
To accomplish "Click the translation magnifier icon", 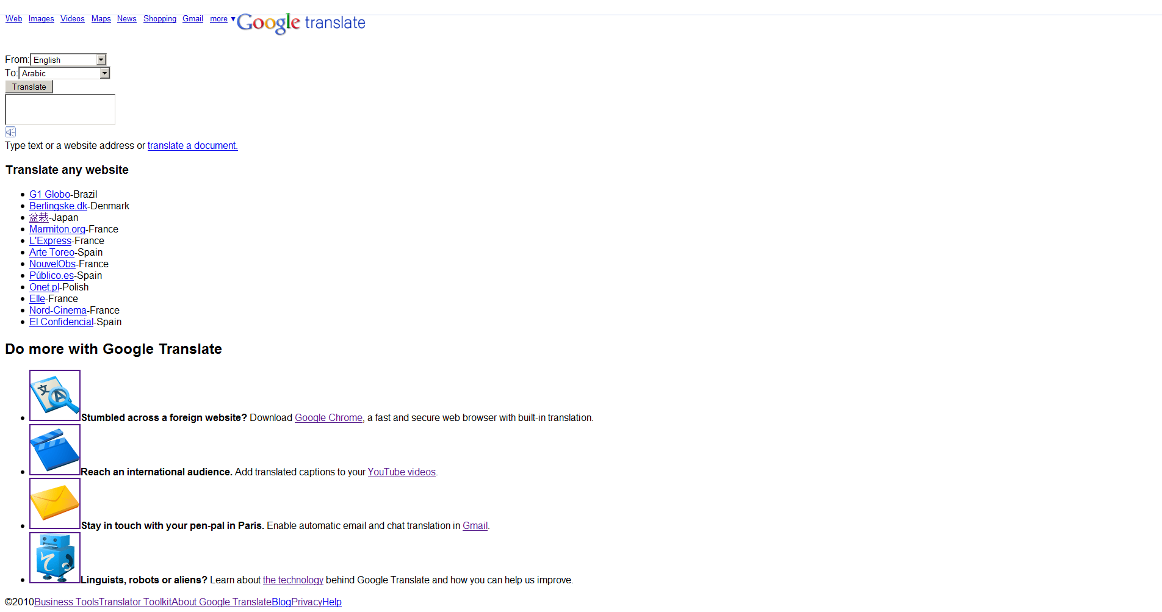I will 55,395.
